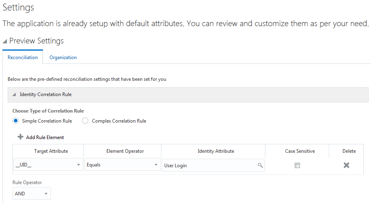Screen dimensions: 371x203
Task: Click the Case Sensitive column header
Action: pos(300,151)
